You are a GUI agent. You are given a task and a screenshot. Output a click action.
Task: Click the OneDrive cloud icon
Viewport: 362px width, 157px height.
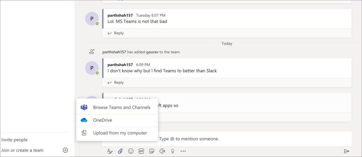(x=84, y=120)
